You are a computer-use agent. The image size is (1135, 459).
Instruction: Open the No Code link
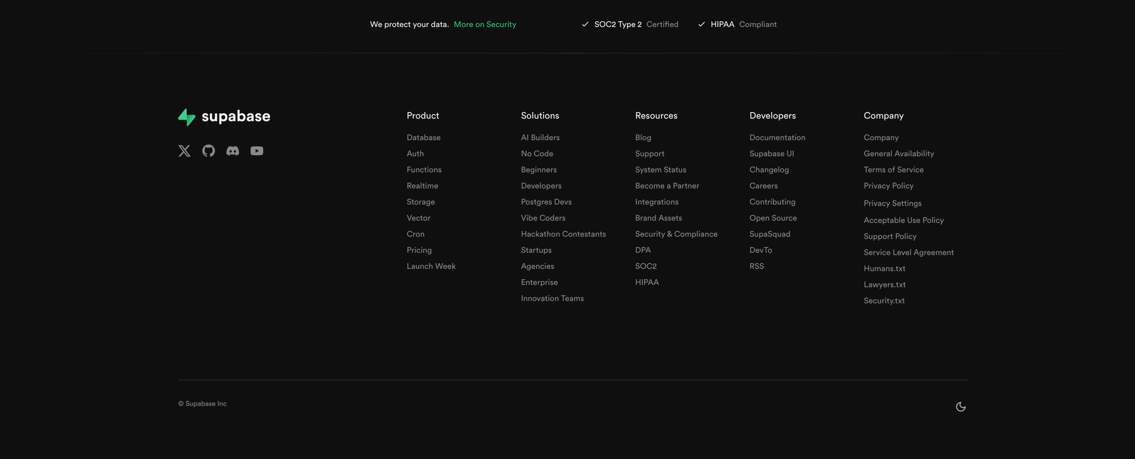pos(537,153)
